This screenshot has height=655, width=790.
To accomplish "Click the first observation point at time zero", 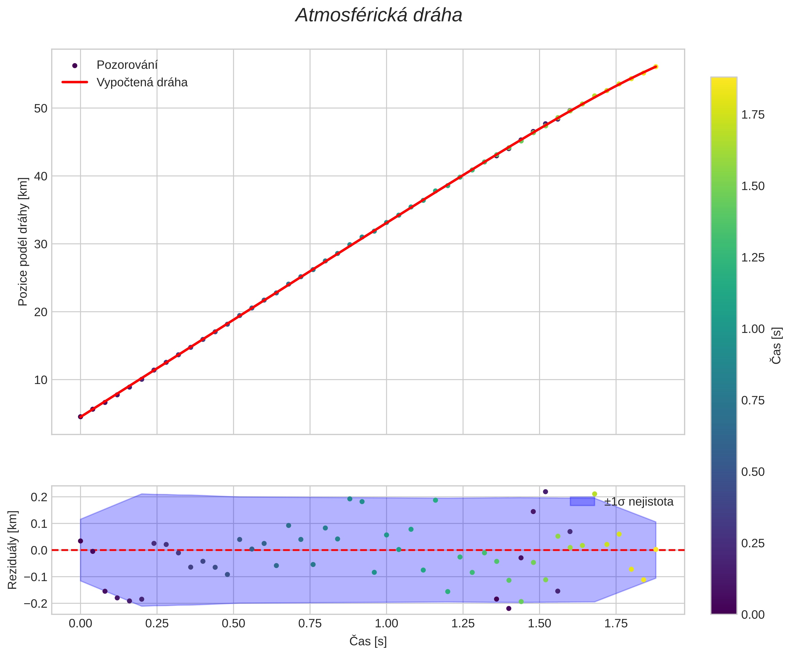I will (81, 416).
